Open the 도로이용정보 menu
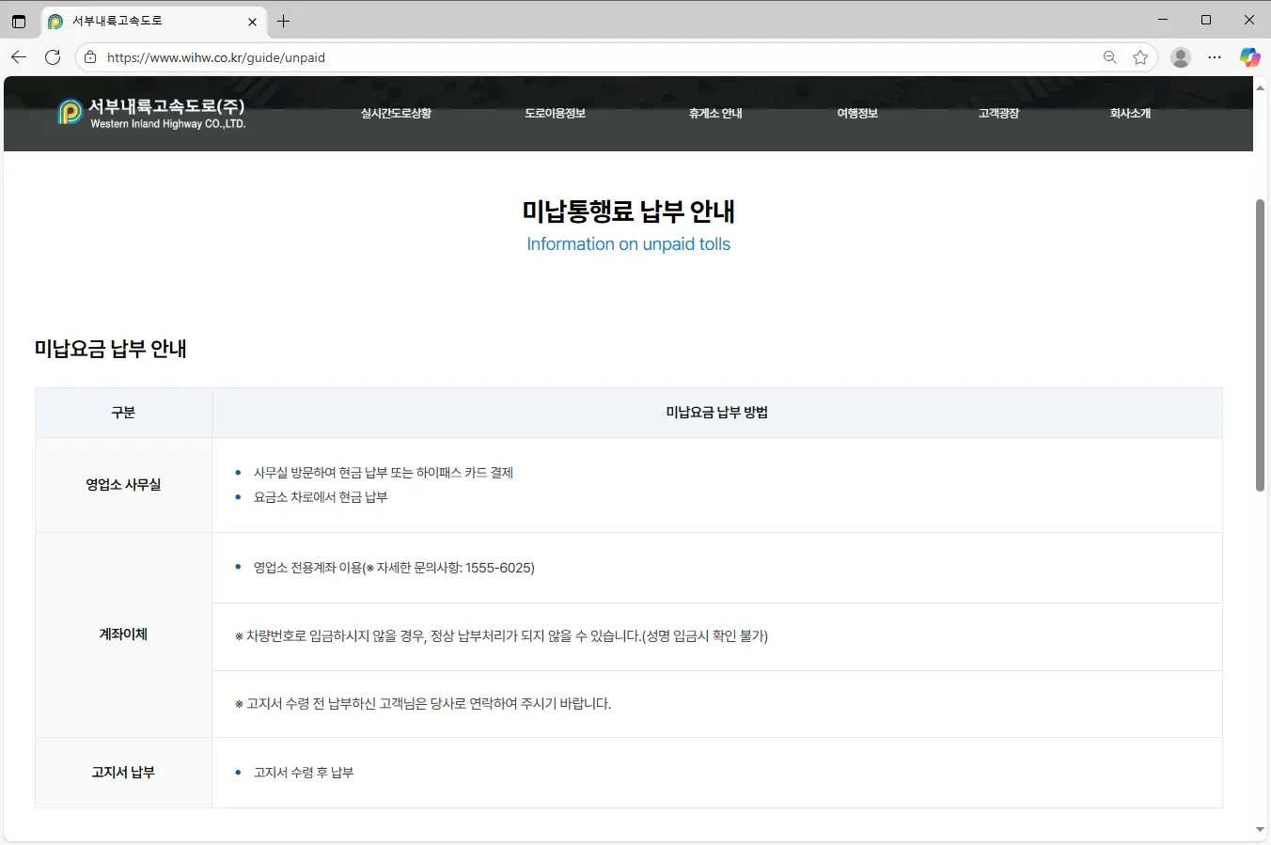Screen dimensions: 1271x845 click(556, 113)
